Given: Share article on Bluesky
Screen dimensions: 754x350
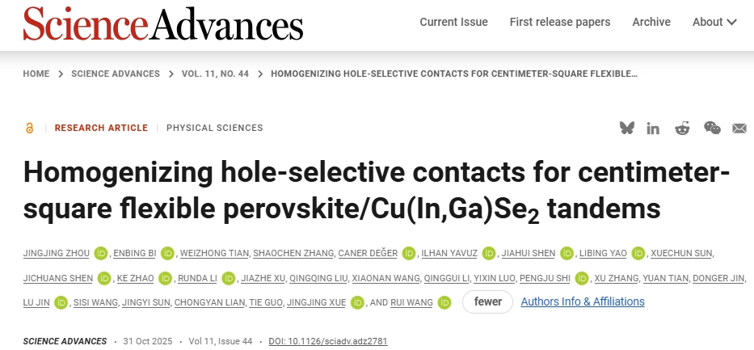Looking at the screenshot, I should [627, 128].
